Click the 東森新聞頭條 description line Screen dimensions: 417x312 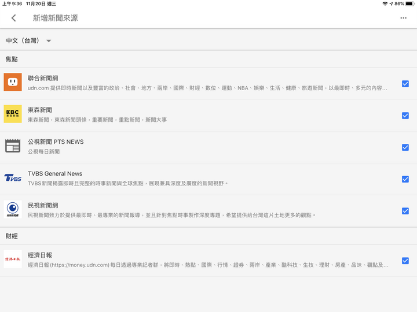click(x=97, y=120)
